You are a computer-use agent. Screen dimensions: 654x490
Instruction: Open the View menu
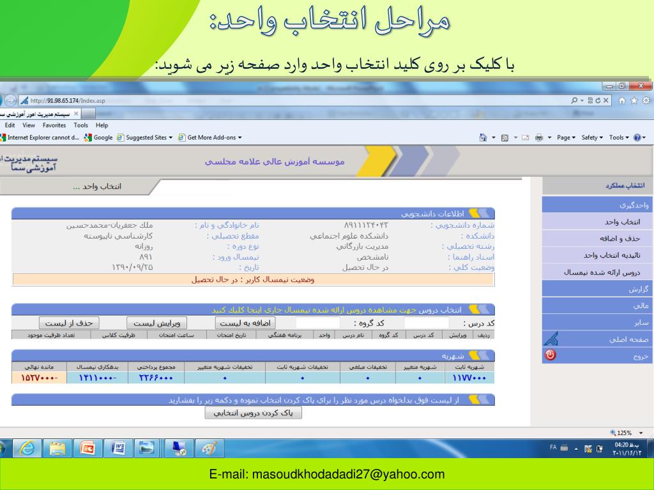click(x=29, y=125)
